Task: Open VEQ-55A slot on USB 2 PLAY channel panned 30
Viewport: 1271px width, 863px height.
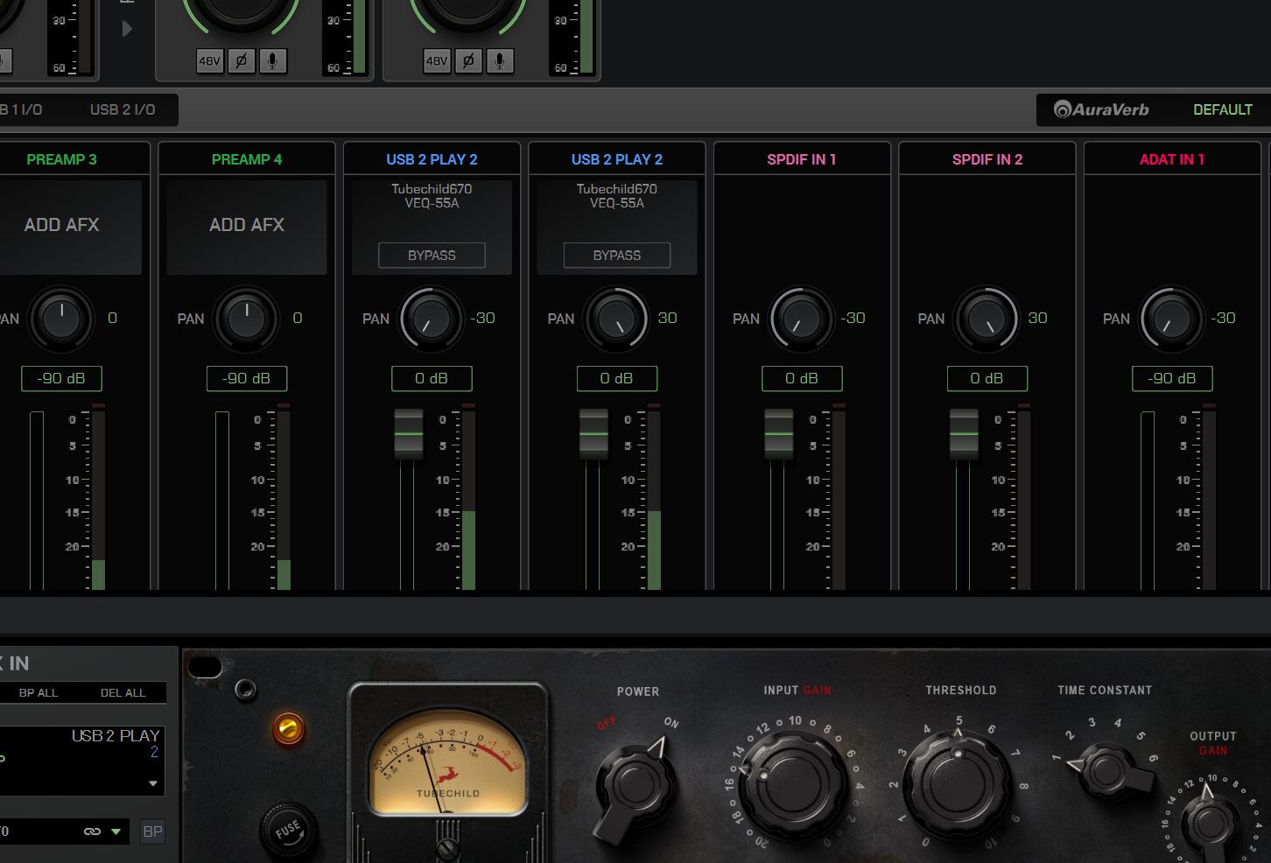Action: pyautogui.click(x=617, y=203)
